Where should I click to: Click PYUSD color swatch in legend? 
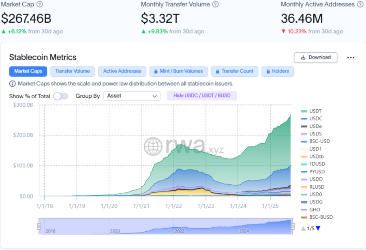tap(304, 172)
